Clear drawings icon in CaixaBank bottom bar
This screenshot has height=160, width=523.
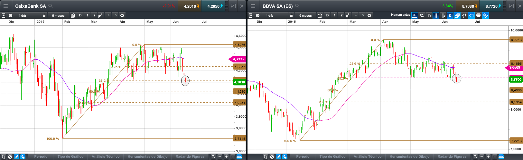pos(10,157)
